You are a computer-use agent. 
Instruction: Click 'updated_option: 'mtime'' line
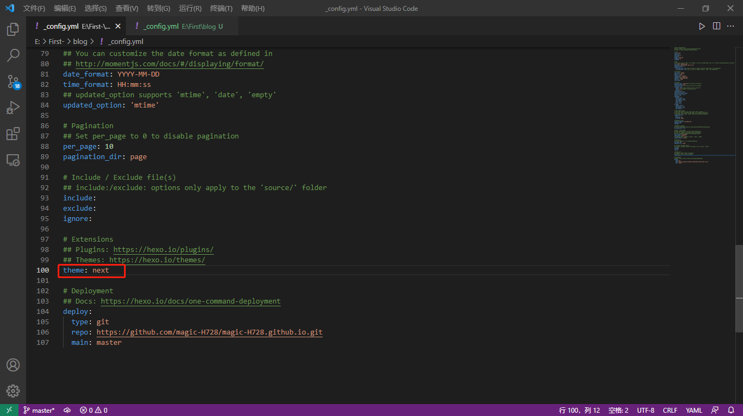point(111,105)
